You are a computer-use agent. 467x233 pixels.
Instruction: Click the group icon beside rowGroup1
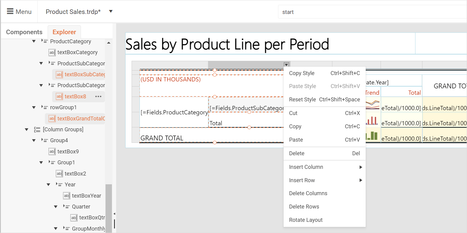(45, 107)
